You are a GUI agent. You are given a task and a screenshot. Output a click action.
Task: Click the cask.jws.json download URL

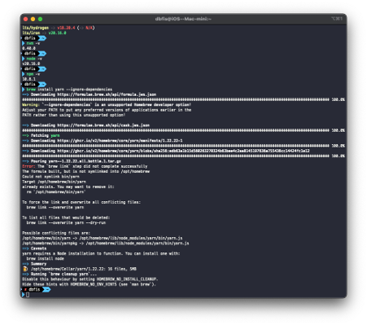[x=103, y=125]
